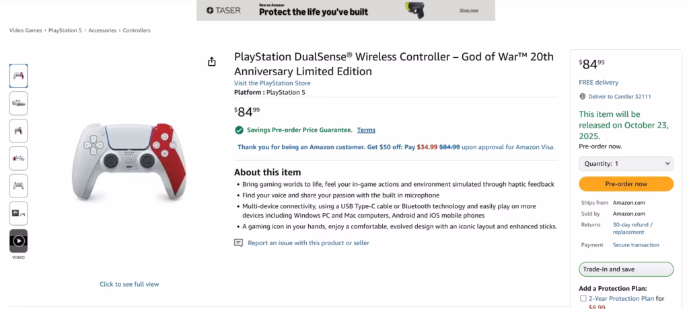689x309 pixels.
Task: Click the green Pre-order Price Guarantee checkmark
Action: [239, 130]
